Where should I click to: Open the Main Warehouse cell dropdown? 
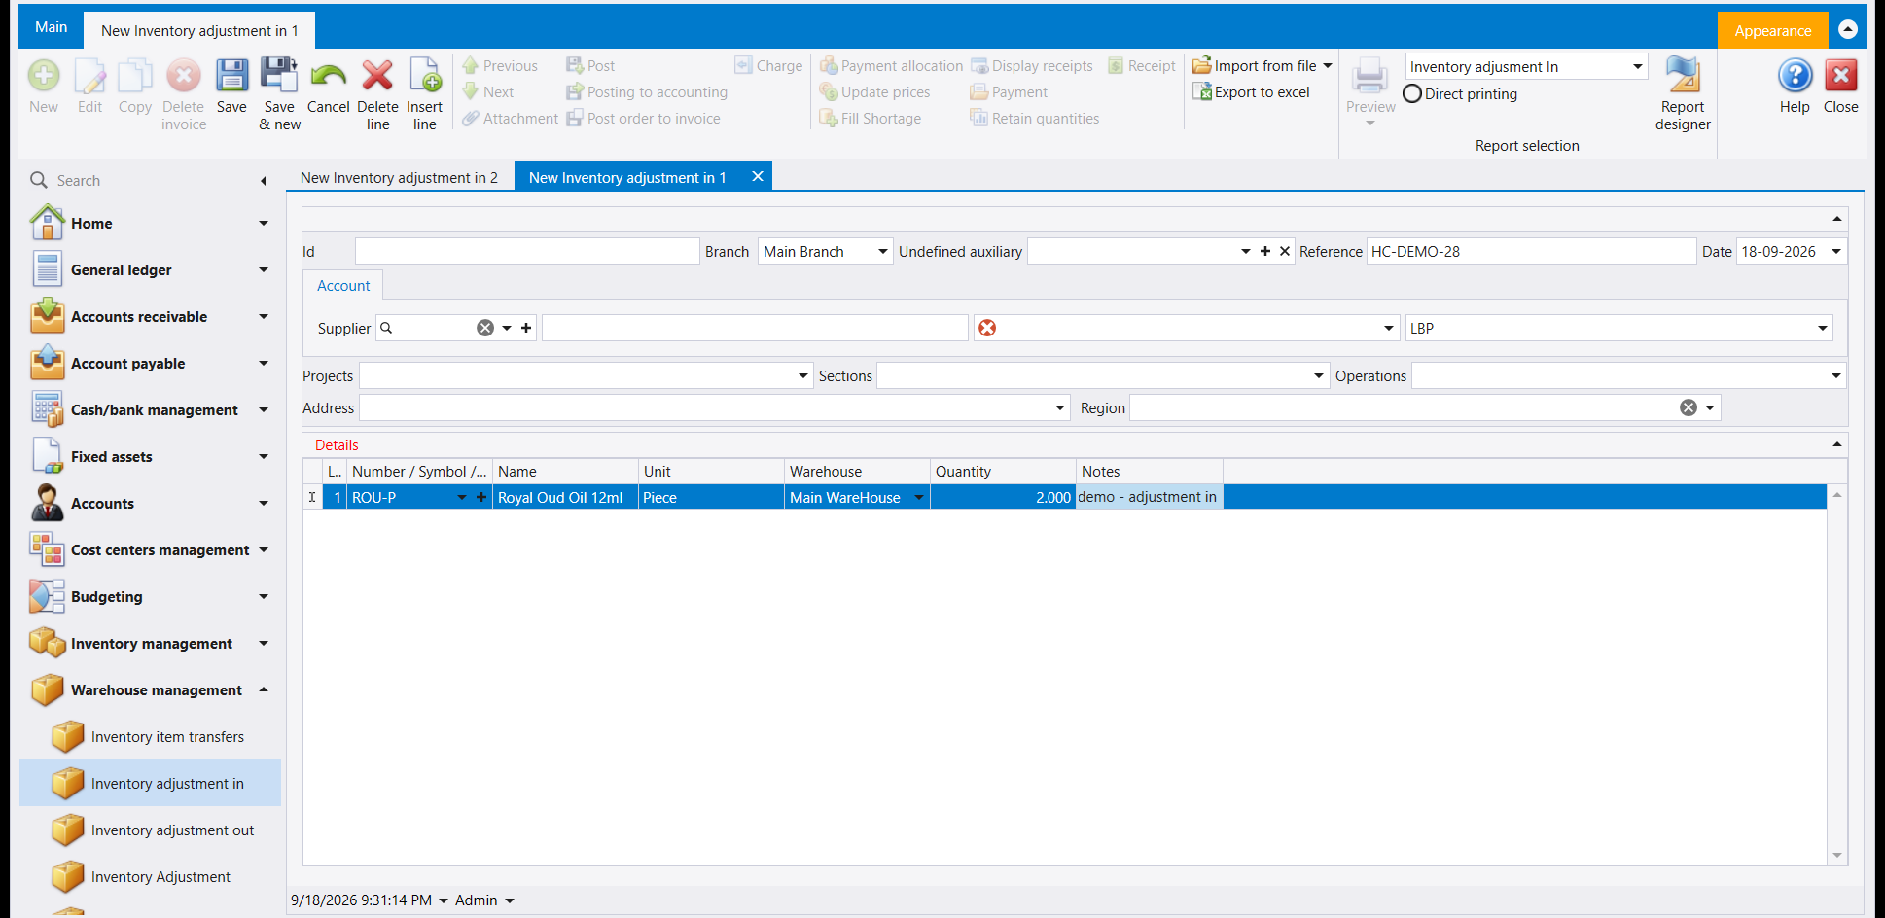pos(919,498)
